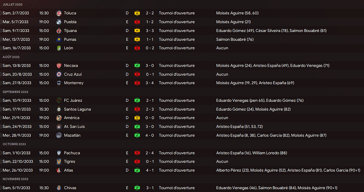Screen dimensions: 364x192
Task: Click Tournoi d'ouverture in the FC Juárez row
Action: 176,101
